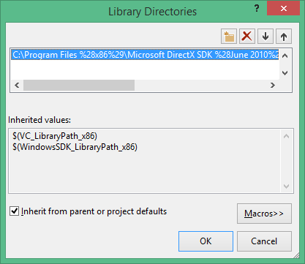Click the horizontal scrollbar's right arrow
This screenshot has height=264, width=305.
click(x=273, y=85)
